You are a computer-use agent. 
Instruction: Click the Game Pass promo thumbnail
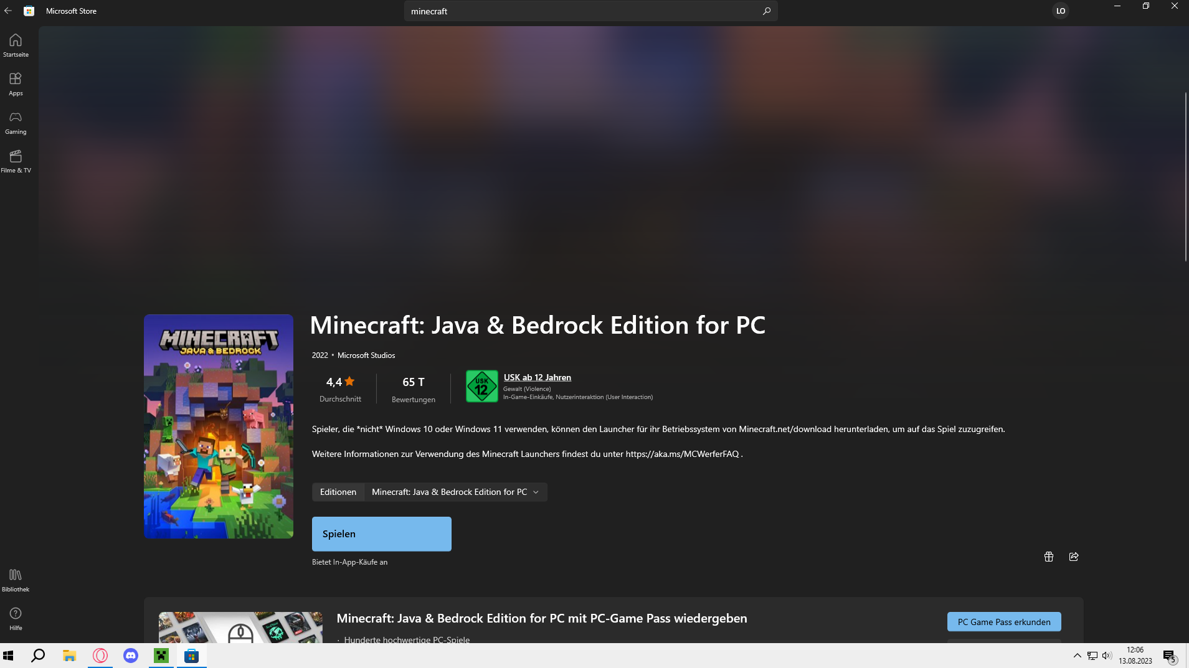[241, 628]
